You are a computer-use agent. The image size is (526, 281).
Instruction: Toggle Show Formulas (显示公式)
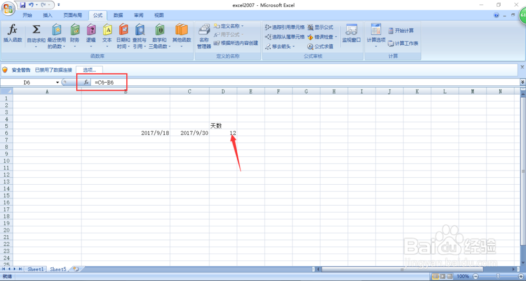tap(320, 27)
